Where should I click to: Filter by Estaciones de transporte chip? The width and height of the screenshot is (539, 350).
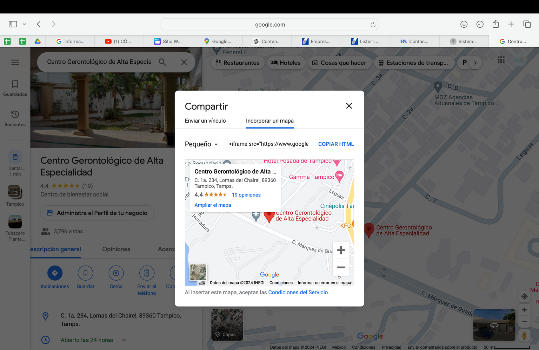414,63
